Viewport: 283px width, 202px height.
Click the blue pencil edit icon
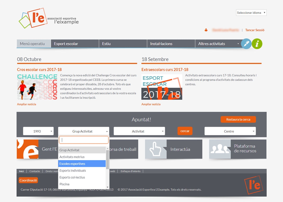(246, 44)
